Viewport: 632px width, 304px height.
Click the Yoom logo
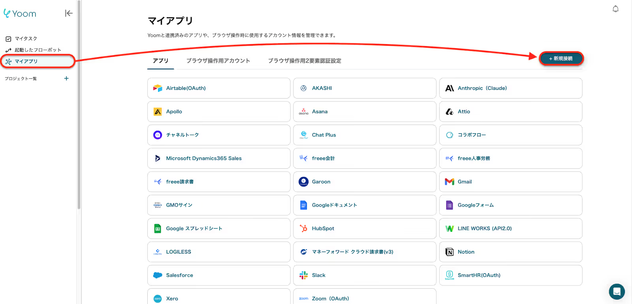pyautogui.click(x=20, y=14)
